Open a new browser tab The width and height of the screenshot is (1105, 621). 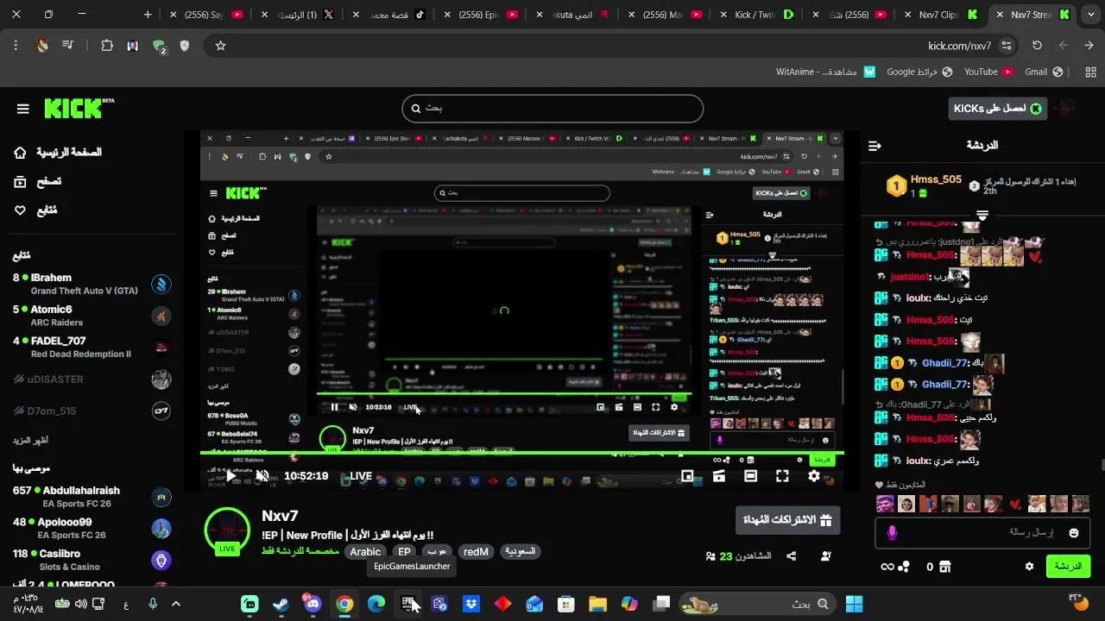pos(148,15)
